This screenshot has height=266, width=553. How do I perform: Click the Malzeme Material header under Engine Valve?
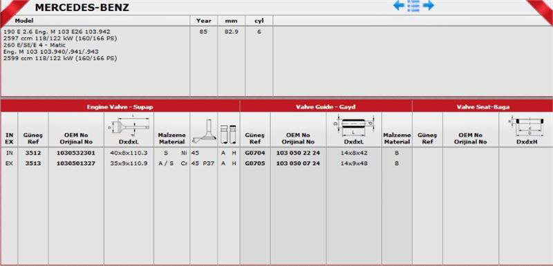coord(171,138)
